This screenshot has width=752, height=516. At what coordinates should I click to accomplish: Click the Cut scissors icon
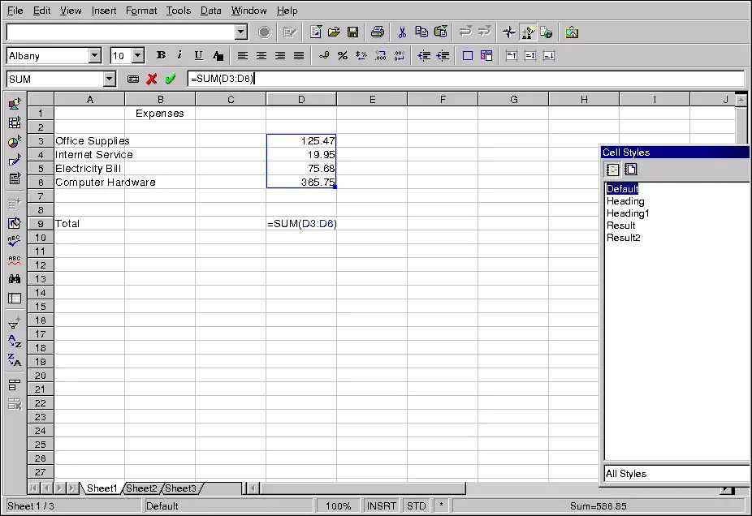click(401, 32)
